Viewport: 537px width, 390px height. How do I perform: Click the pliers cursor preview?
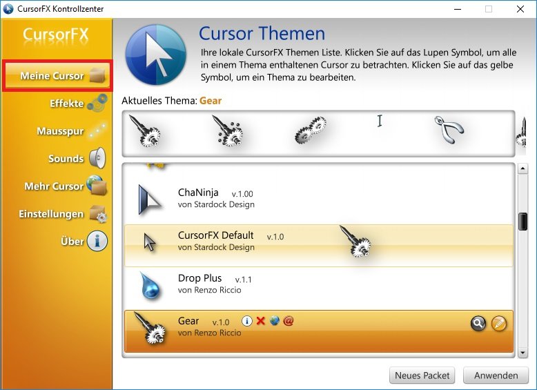click(x=449, y=130)
